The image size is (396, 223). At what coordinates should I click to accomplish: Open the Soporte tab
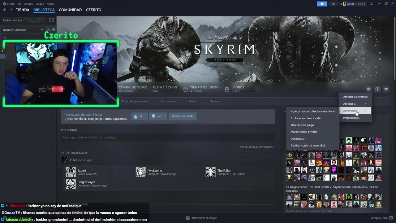(x=215, y=101)
